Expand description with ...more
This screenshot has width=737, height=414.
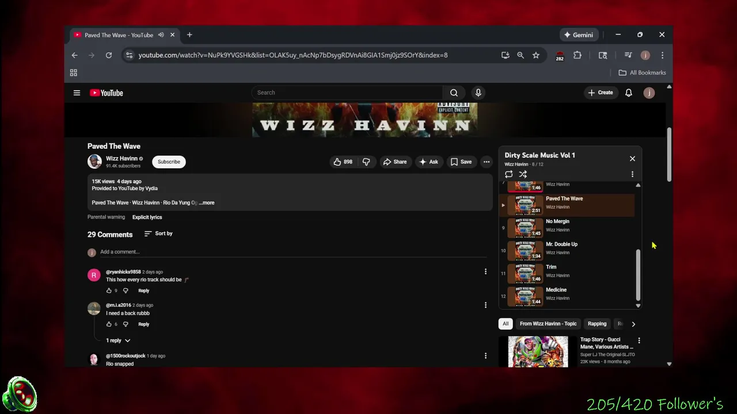click(x=207, y=203)
